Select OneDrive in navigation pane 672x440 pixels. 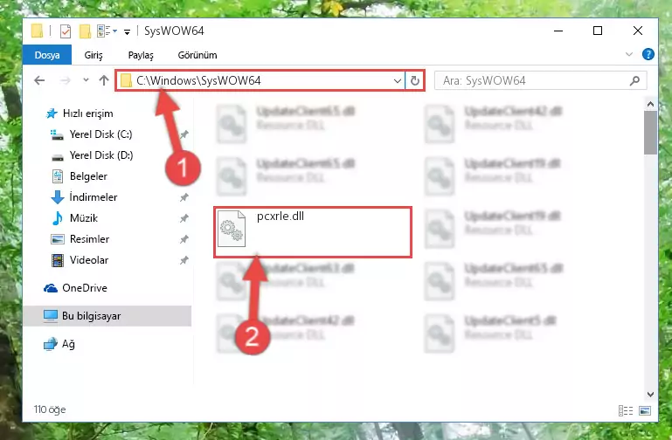point(85,288)
